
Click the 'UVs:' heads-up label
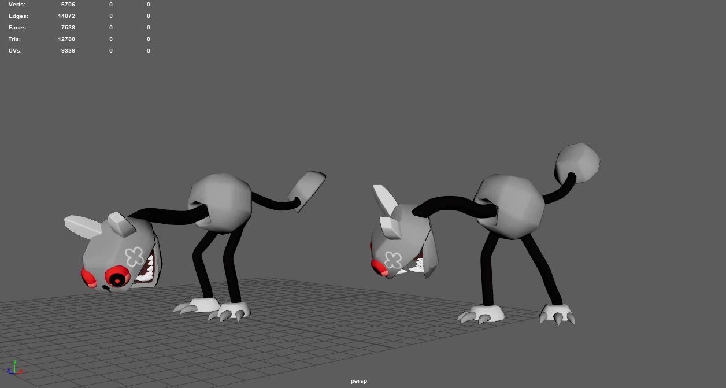(x=15, y=51)
